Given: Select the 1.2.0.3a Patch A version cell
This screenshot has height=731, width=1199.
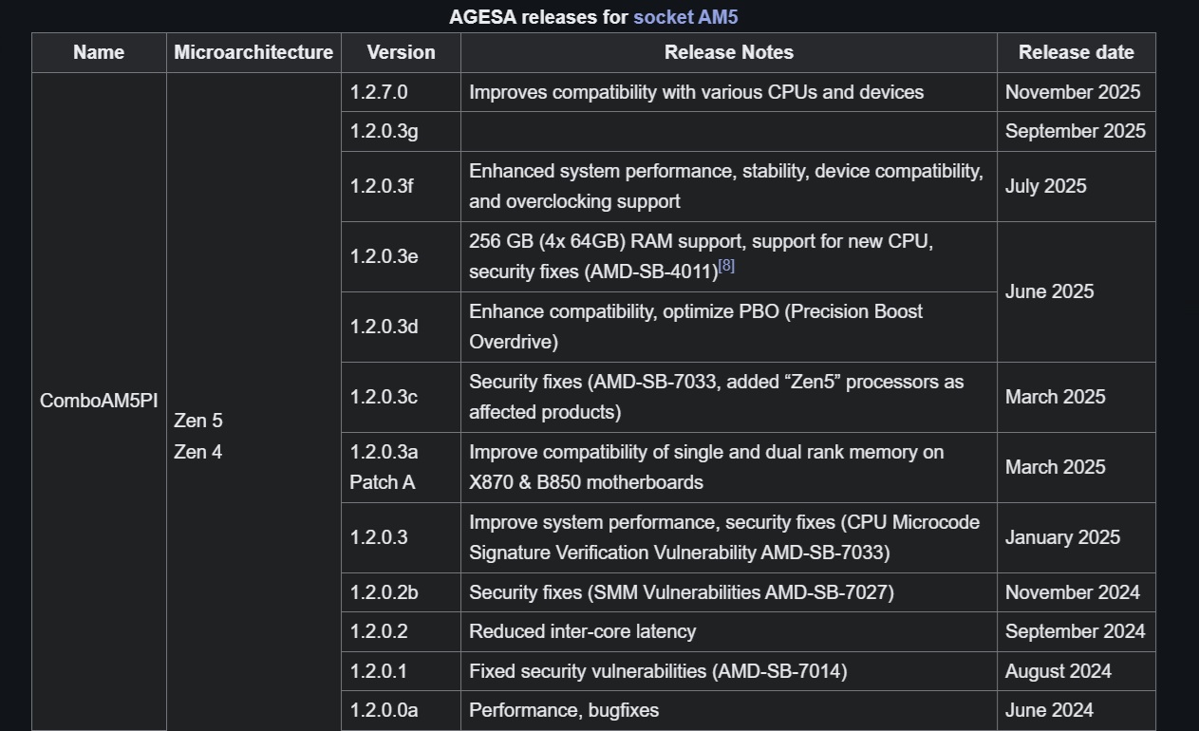Looking at the screenshot, I should (383, 467).
